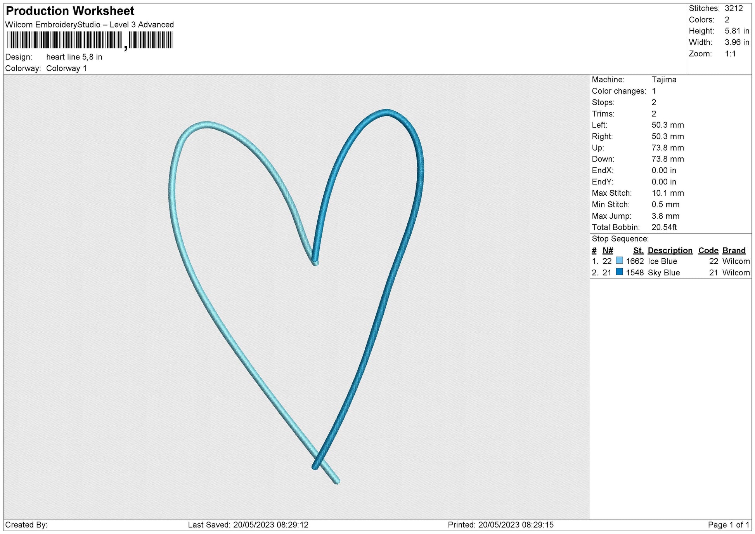
Task: Click the St. column header
Action: click(638, 250)
